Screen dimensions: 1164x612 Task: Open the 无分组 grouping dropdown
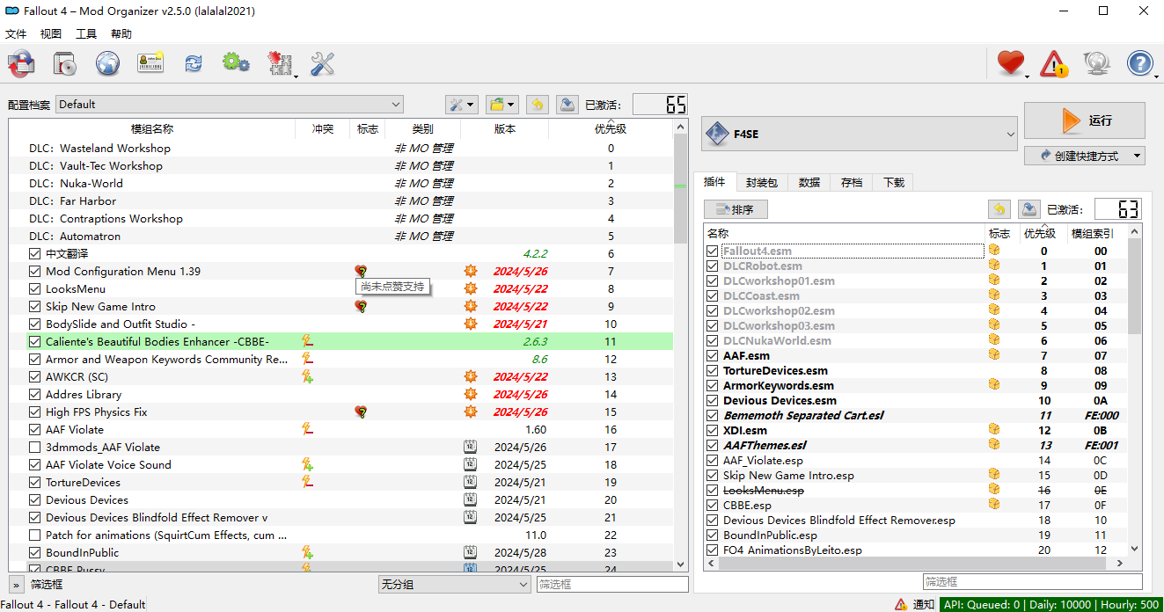(x=454, y=584)
